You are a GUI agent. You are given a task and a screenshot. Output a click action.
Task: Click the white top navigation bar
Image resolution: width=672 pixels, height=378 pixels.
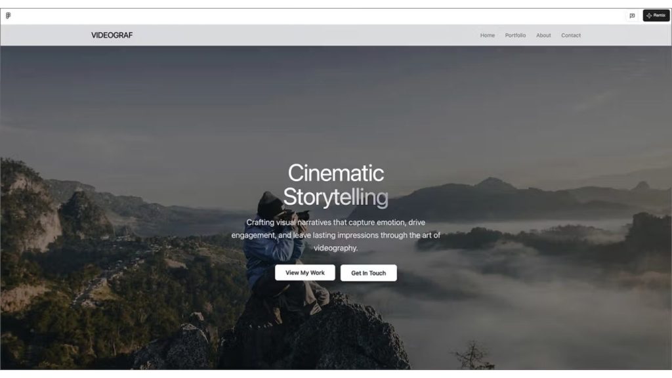tap(295, 35)
